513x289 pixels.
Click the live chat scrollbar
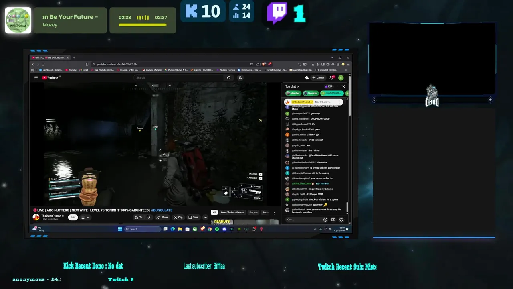tap(347, 207)
